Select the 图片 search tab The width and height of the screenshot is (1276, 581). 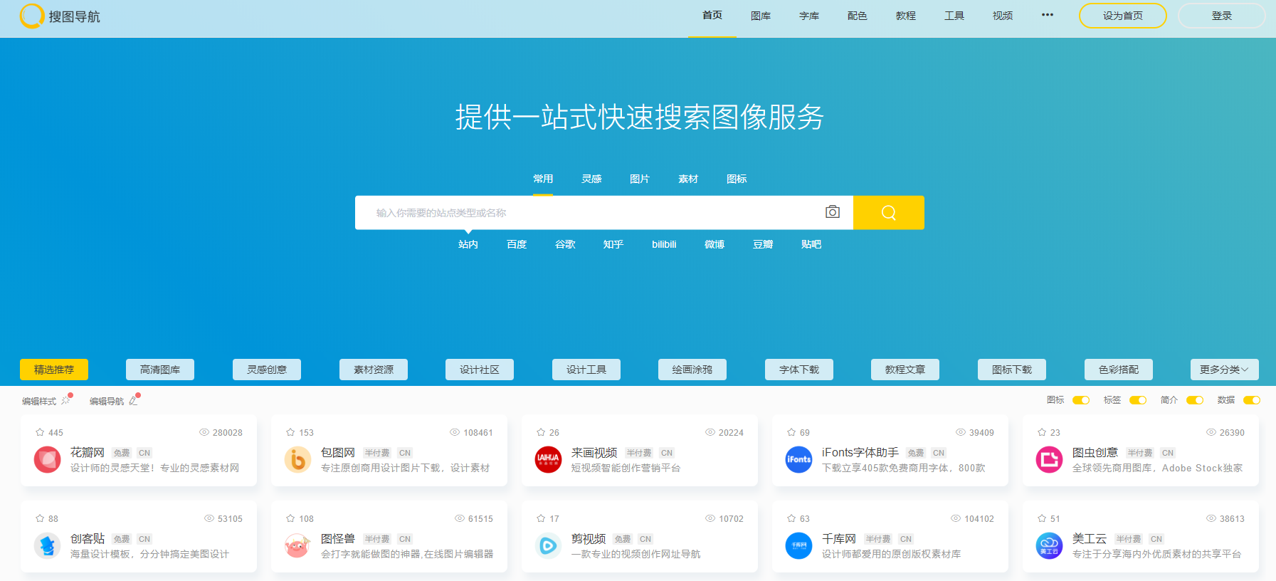(x=640, y=179)
